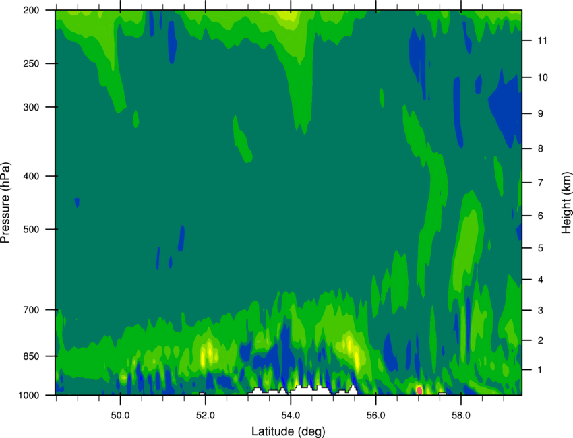Click the 52.0 latitude tick label
This screenshot has width=573, height=438.
(206, 416)
